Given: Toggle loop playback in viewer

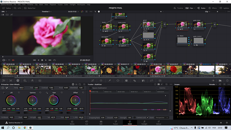Looking at the screenshot, I should [x=54, y=60].
